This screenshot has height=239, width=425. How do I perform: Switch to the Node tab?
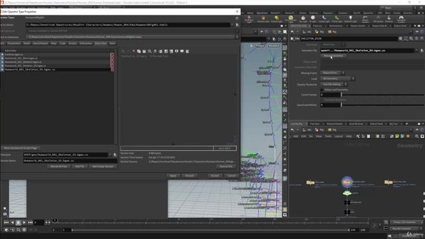pos(27,43)
